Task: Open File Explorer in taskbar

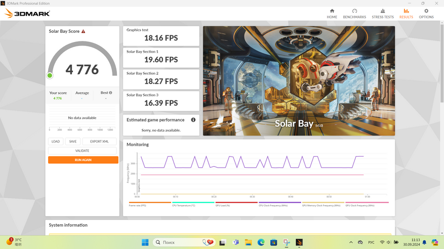Action: [x=249, y=242]
